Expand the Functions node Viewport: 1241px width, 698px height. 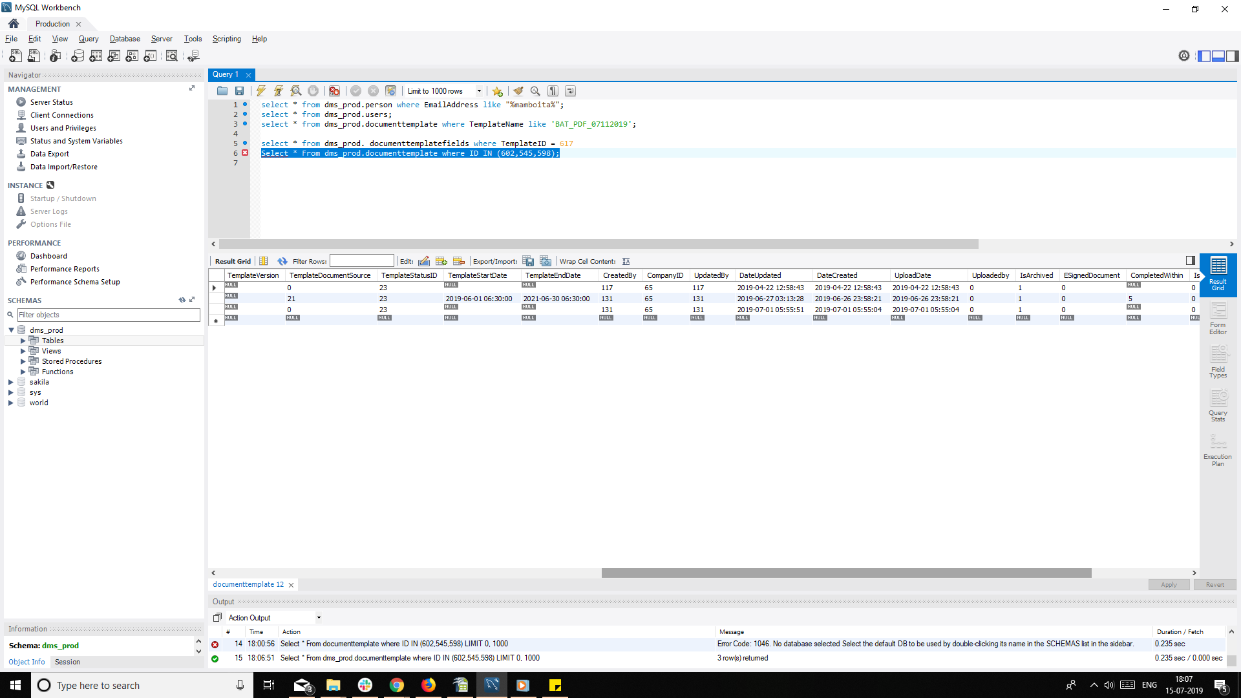coord(23,372)
